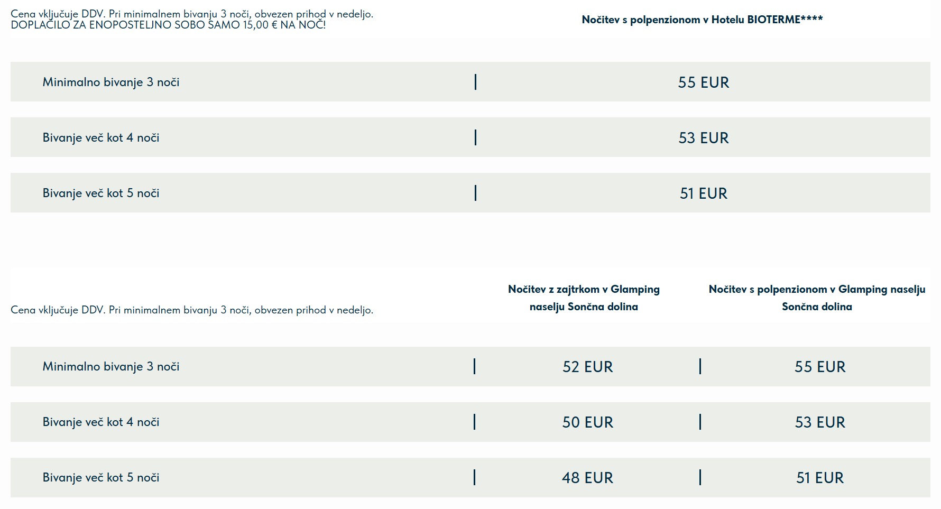Click the 52 EUR Glamping breakfast price
This screenshot has width=941, height=509.
(x=588, y=367)
